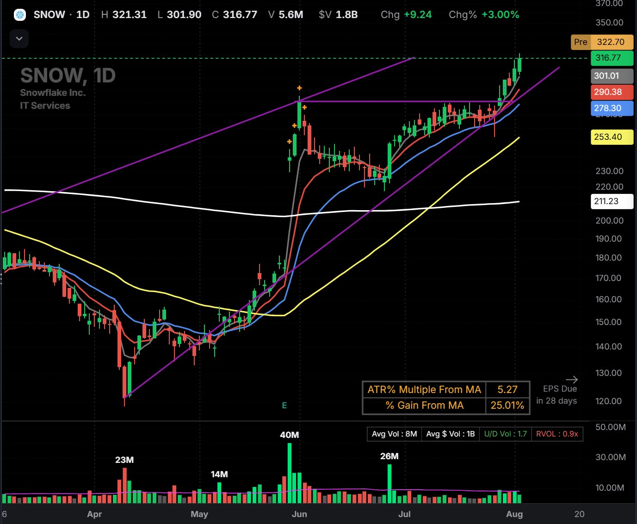Viewport: 637px width, 524px height.
Task: Select the dollar volume value 1.8B
Action: [346, 14]
